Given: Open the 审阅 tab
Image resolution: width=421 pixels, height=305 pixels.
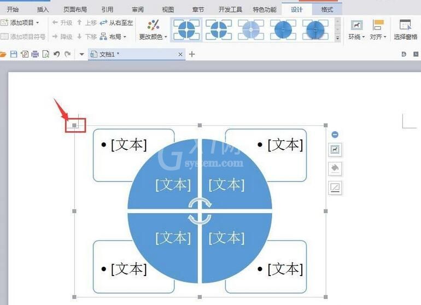Looking at the screenshot, I should point(137,10).
